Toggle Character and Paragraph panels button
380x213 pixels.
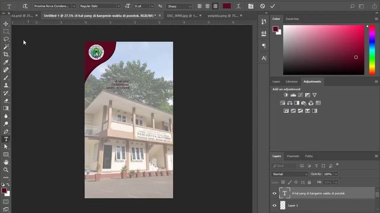[x=251, y=7]
